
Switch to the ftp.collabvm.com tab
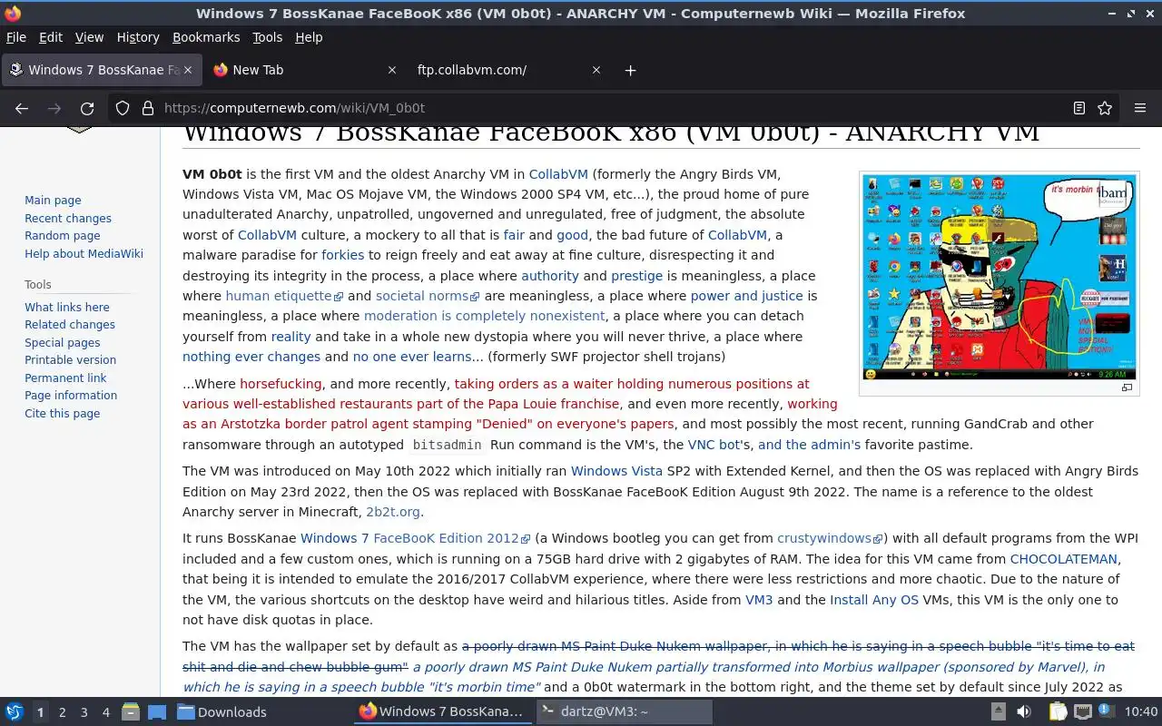pos(508,70)
